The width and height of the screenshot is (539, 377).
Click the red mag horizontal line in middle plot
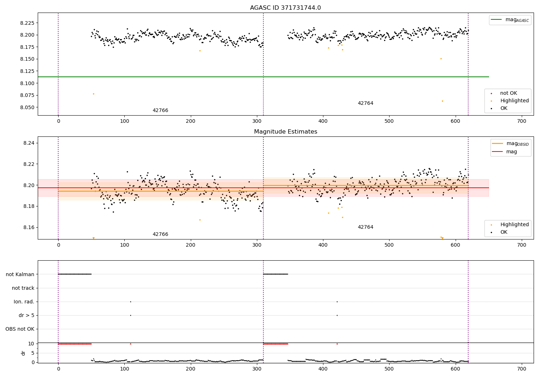[263, 188]
